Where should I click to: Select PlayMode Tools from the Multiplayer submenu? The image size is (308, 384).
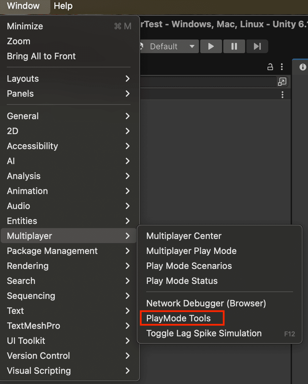click(x=182, y=318)
